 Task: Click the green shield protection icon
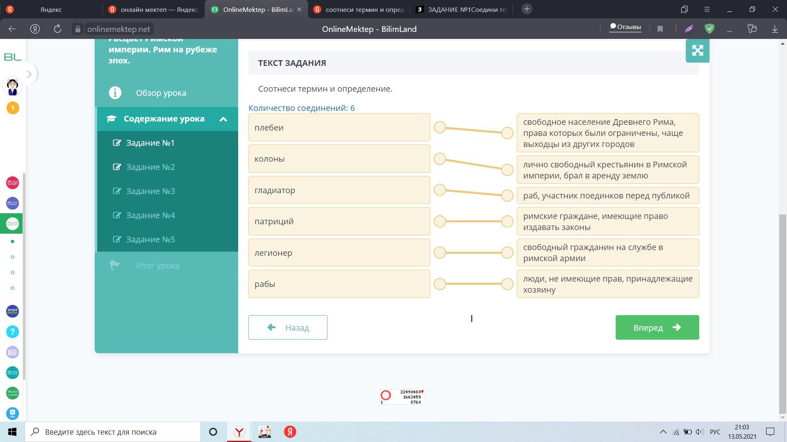point(710,29)
